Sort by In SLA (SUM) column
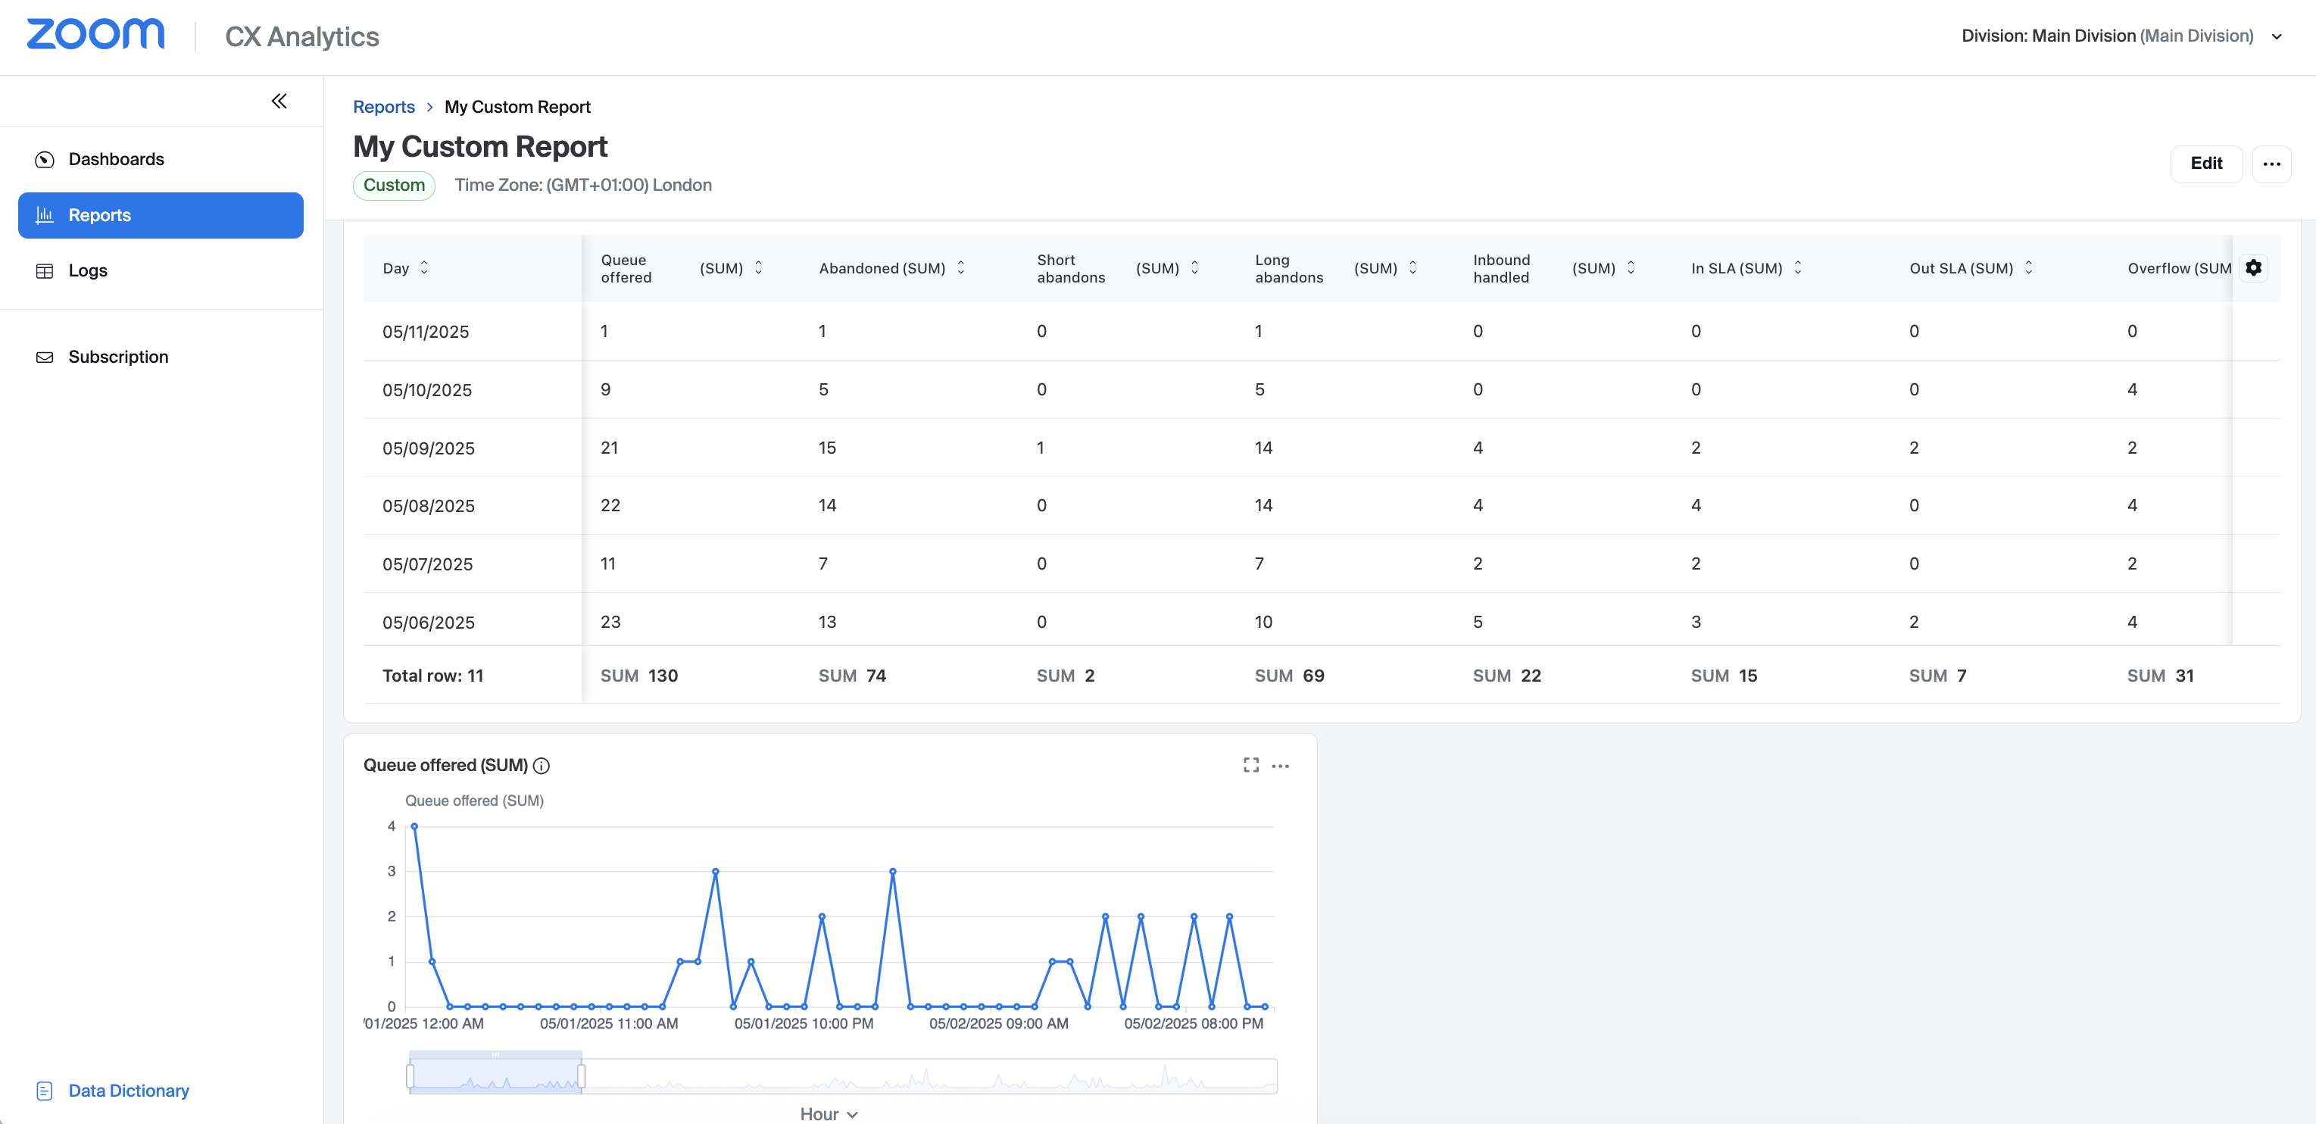This screenshot has width=2316, height=1124. (x=1797, y=268)
